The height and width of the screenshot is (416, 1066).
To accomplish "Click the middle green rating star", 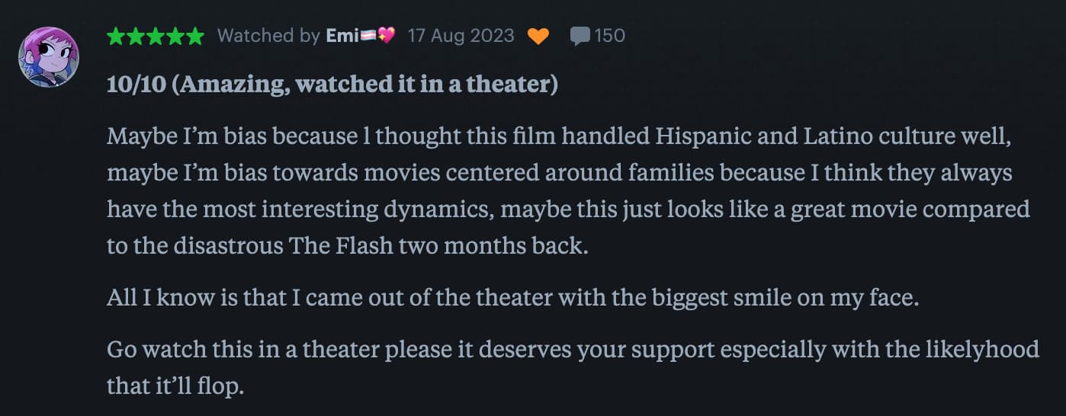I will click(x=156, y=36).
